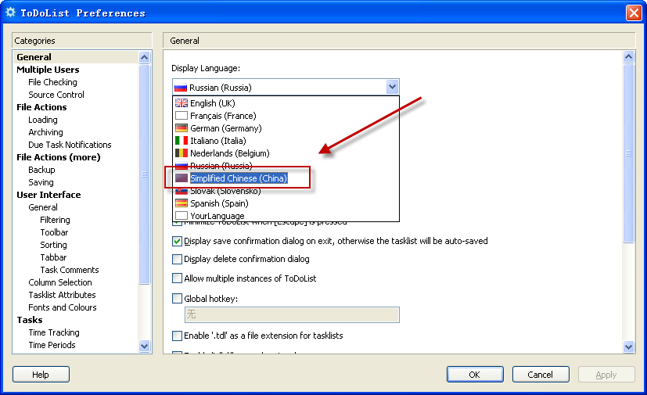Viewport: 647px width, 395px height.
Task: Open Archiving preferences item
Action: point(46,132)
